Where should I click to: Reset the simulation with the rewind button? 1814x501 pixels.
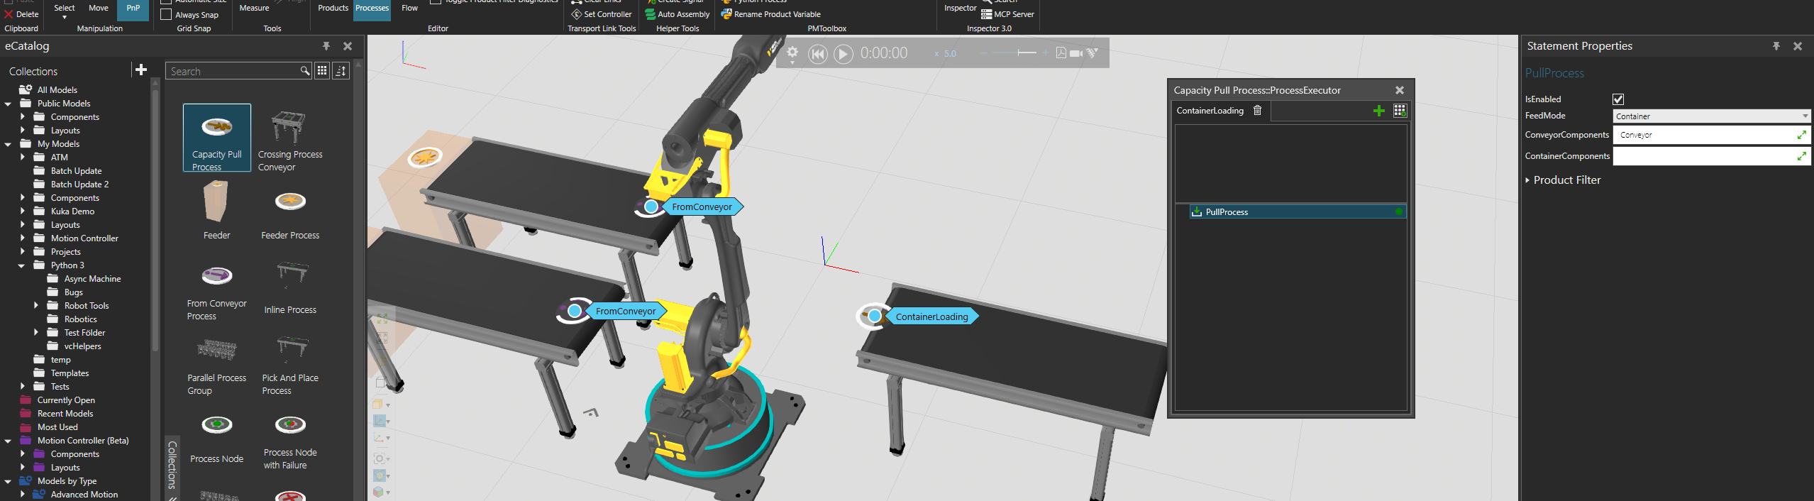tap(817, 54)
